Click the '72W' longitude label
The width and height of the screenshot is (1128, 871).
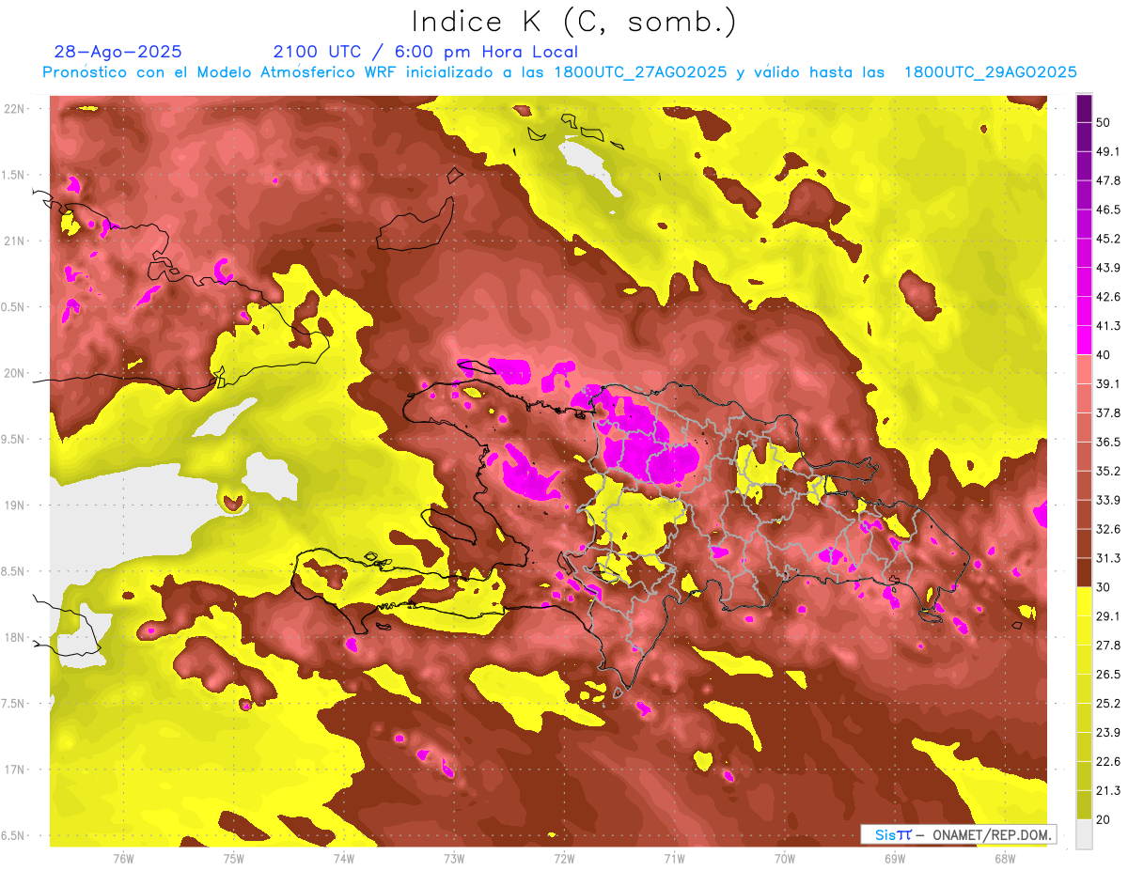pos(564,859)
